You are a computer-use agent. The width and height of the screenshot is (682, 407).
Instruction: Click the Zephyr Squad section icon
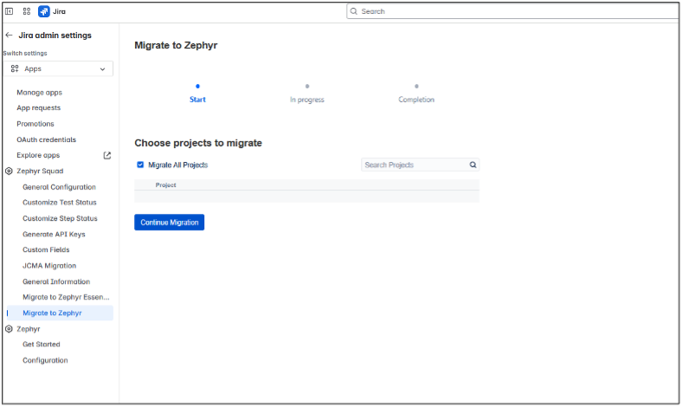click(9, 171)
